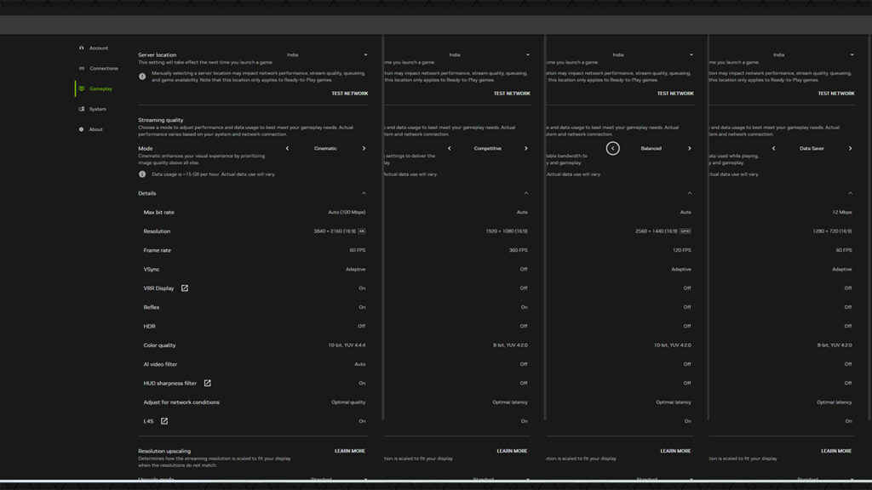Open Server location dropdown in Cinematic panel
The image size is (872, 490).
pyautogui.click(x=328, y=55)
